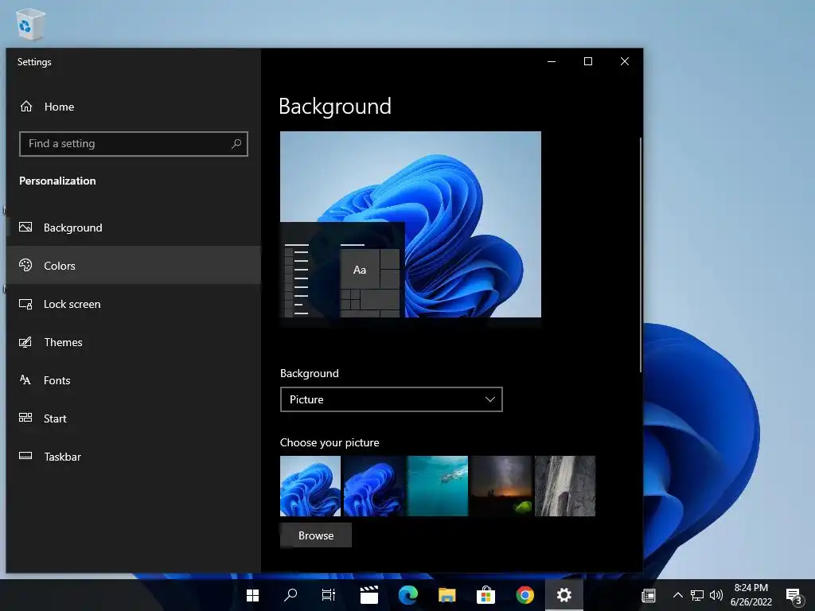This screenshot has width=815, height=611.
Task: Click the Home icon in Settings sidebar
Action: point(26,107)
